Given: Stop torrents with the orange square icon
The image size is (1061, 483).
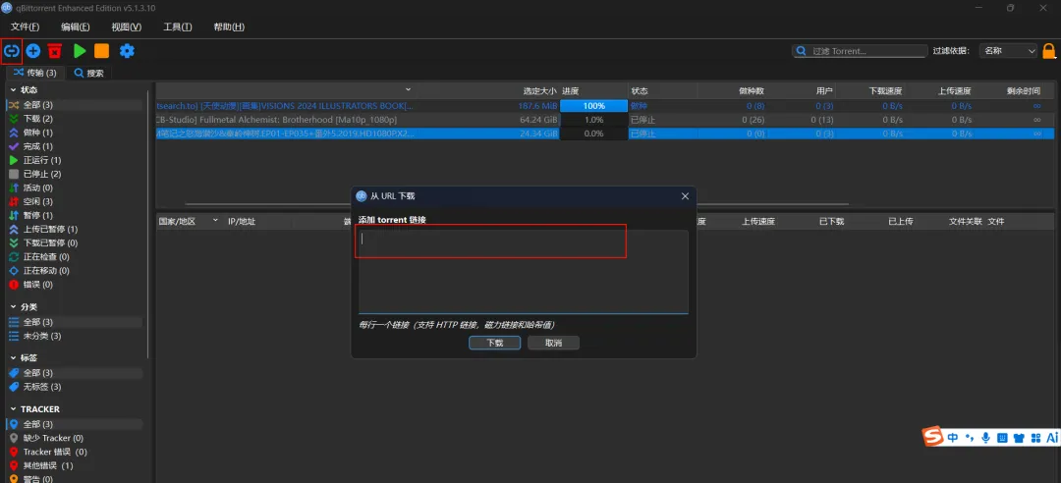Looking at the screenshot, I should (101, 51).
